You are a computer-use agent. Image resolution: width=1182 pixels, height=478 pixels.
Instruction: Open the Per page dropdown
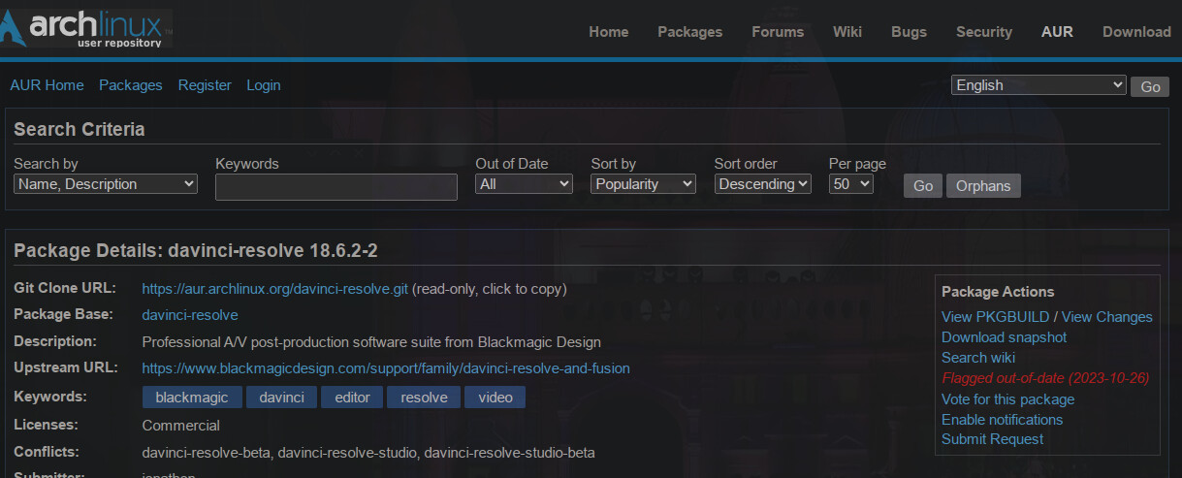(x=851, y=184)
